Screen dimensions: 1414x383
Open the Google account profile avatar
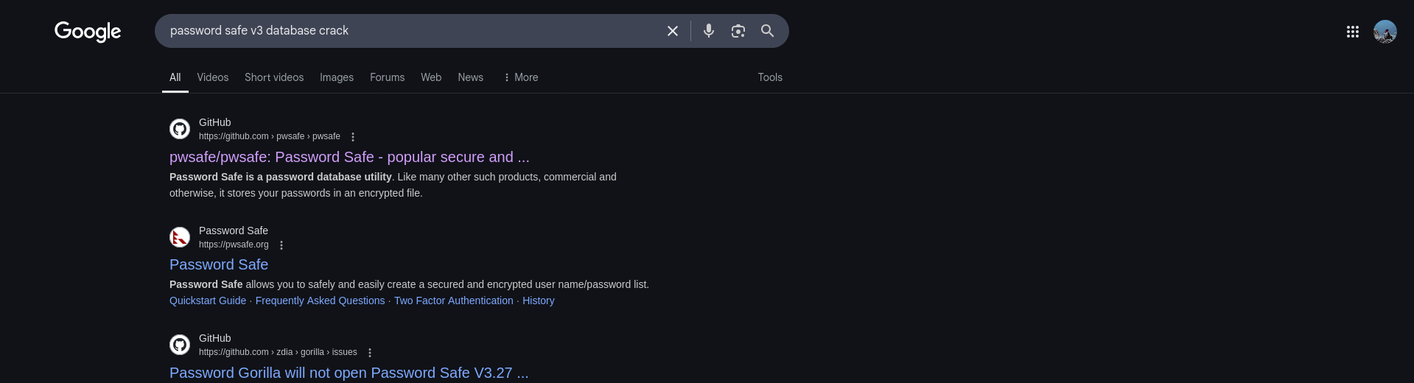[1385, 32]
